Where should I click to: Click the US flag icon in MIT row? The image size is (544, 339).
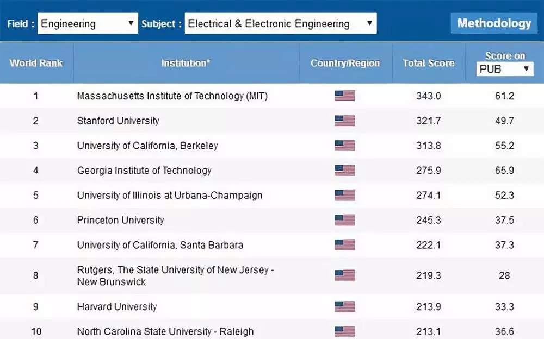(x=345, y=96)
